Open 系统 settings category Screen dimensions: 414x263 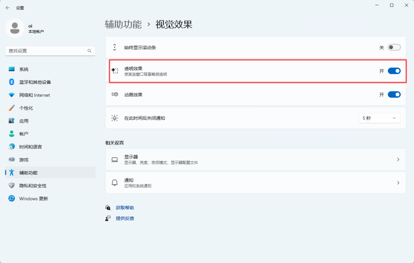point(50,69)
